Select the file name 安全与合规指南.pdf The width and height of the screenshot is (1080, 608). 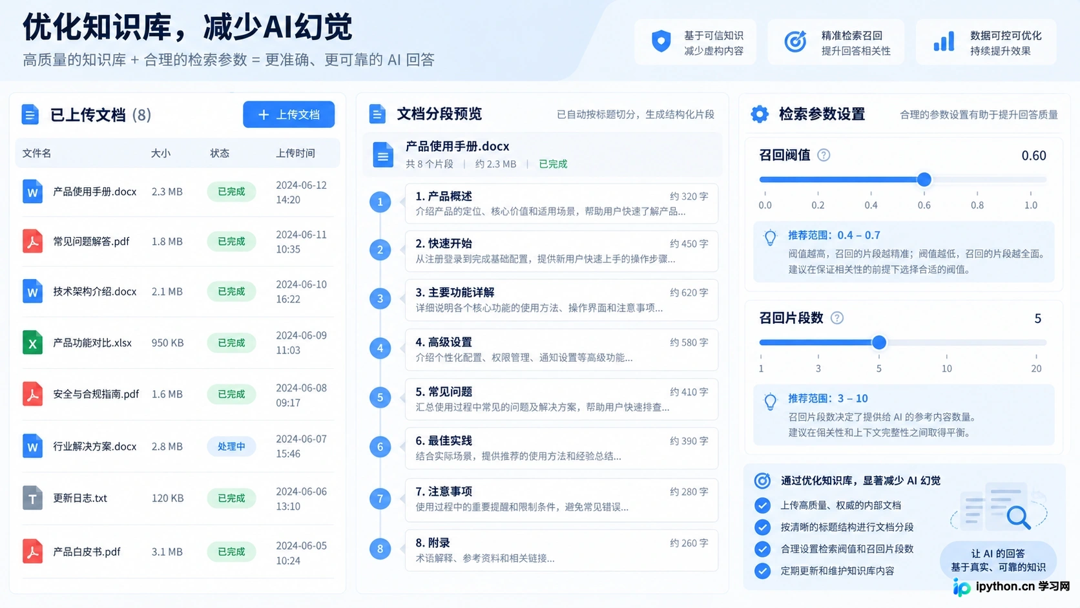click(96, 394)
